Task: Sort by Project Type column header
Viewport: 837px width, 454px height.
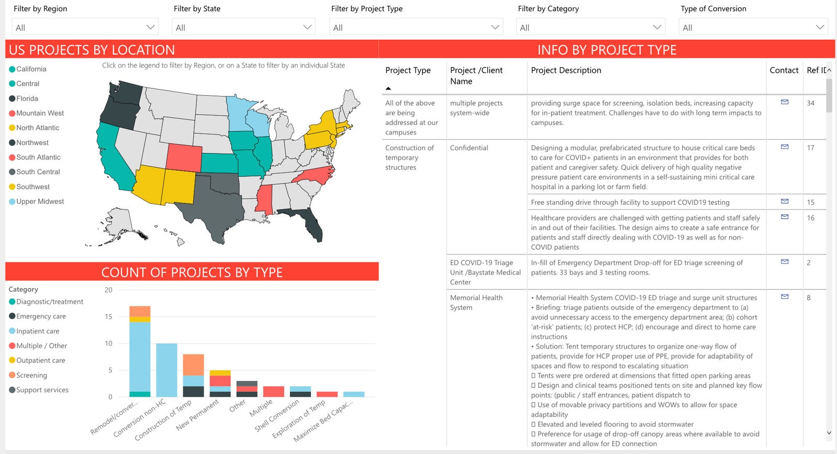Action: pyautogui.click(x=408, y=70)
